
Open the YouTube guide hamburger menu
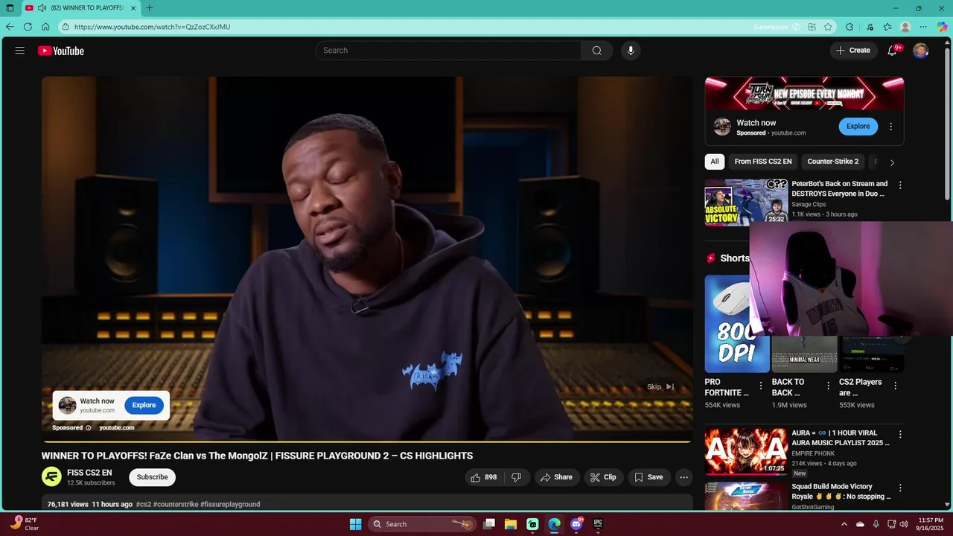point(20,51)
